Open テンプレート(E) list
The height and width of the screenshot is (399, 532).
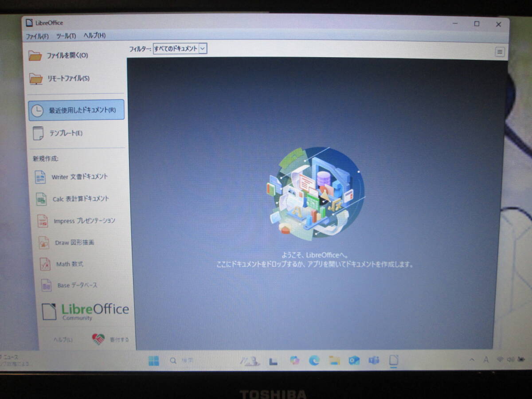[58, 133]
